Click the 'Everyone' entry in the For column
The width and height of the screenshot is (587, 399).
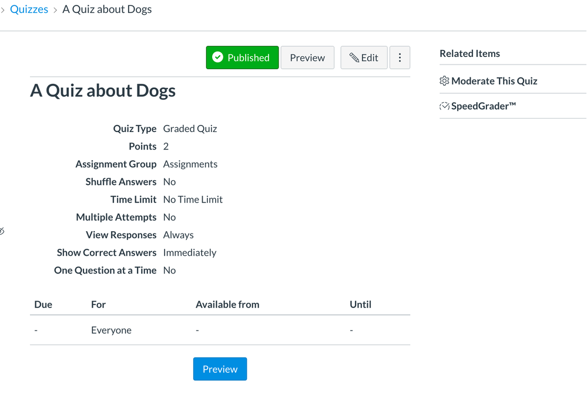111,330
